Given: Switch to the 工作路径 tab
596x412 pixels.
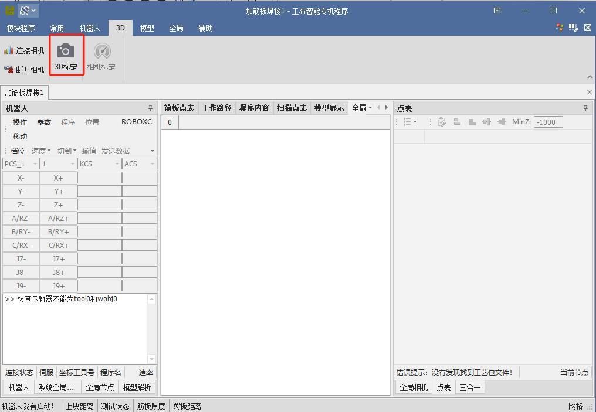Looking at the screenshot, I should (x=216, y=108).
